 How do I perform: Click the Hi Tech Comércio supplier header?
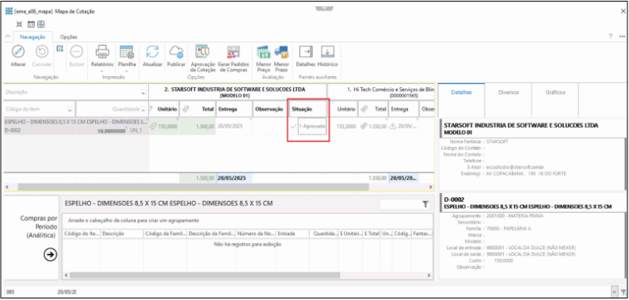tap(381, 93)
